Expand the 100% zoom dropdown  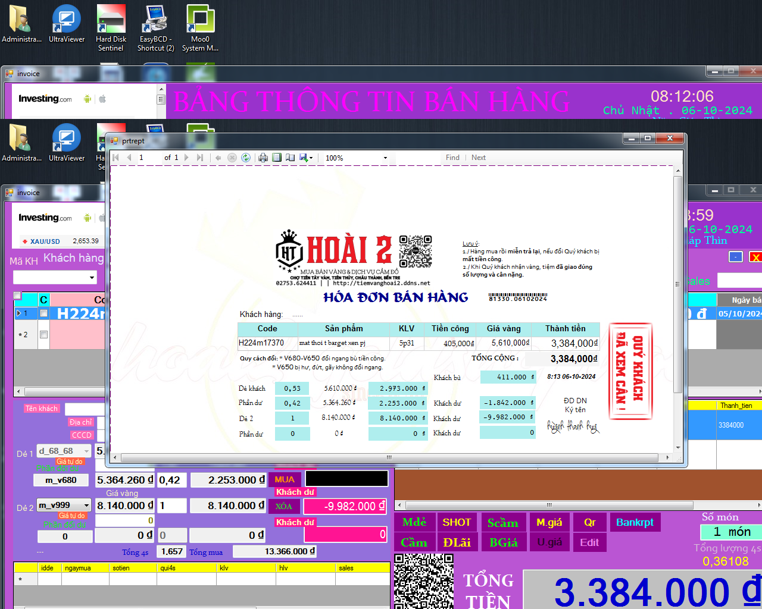tap(385, 158)
